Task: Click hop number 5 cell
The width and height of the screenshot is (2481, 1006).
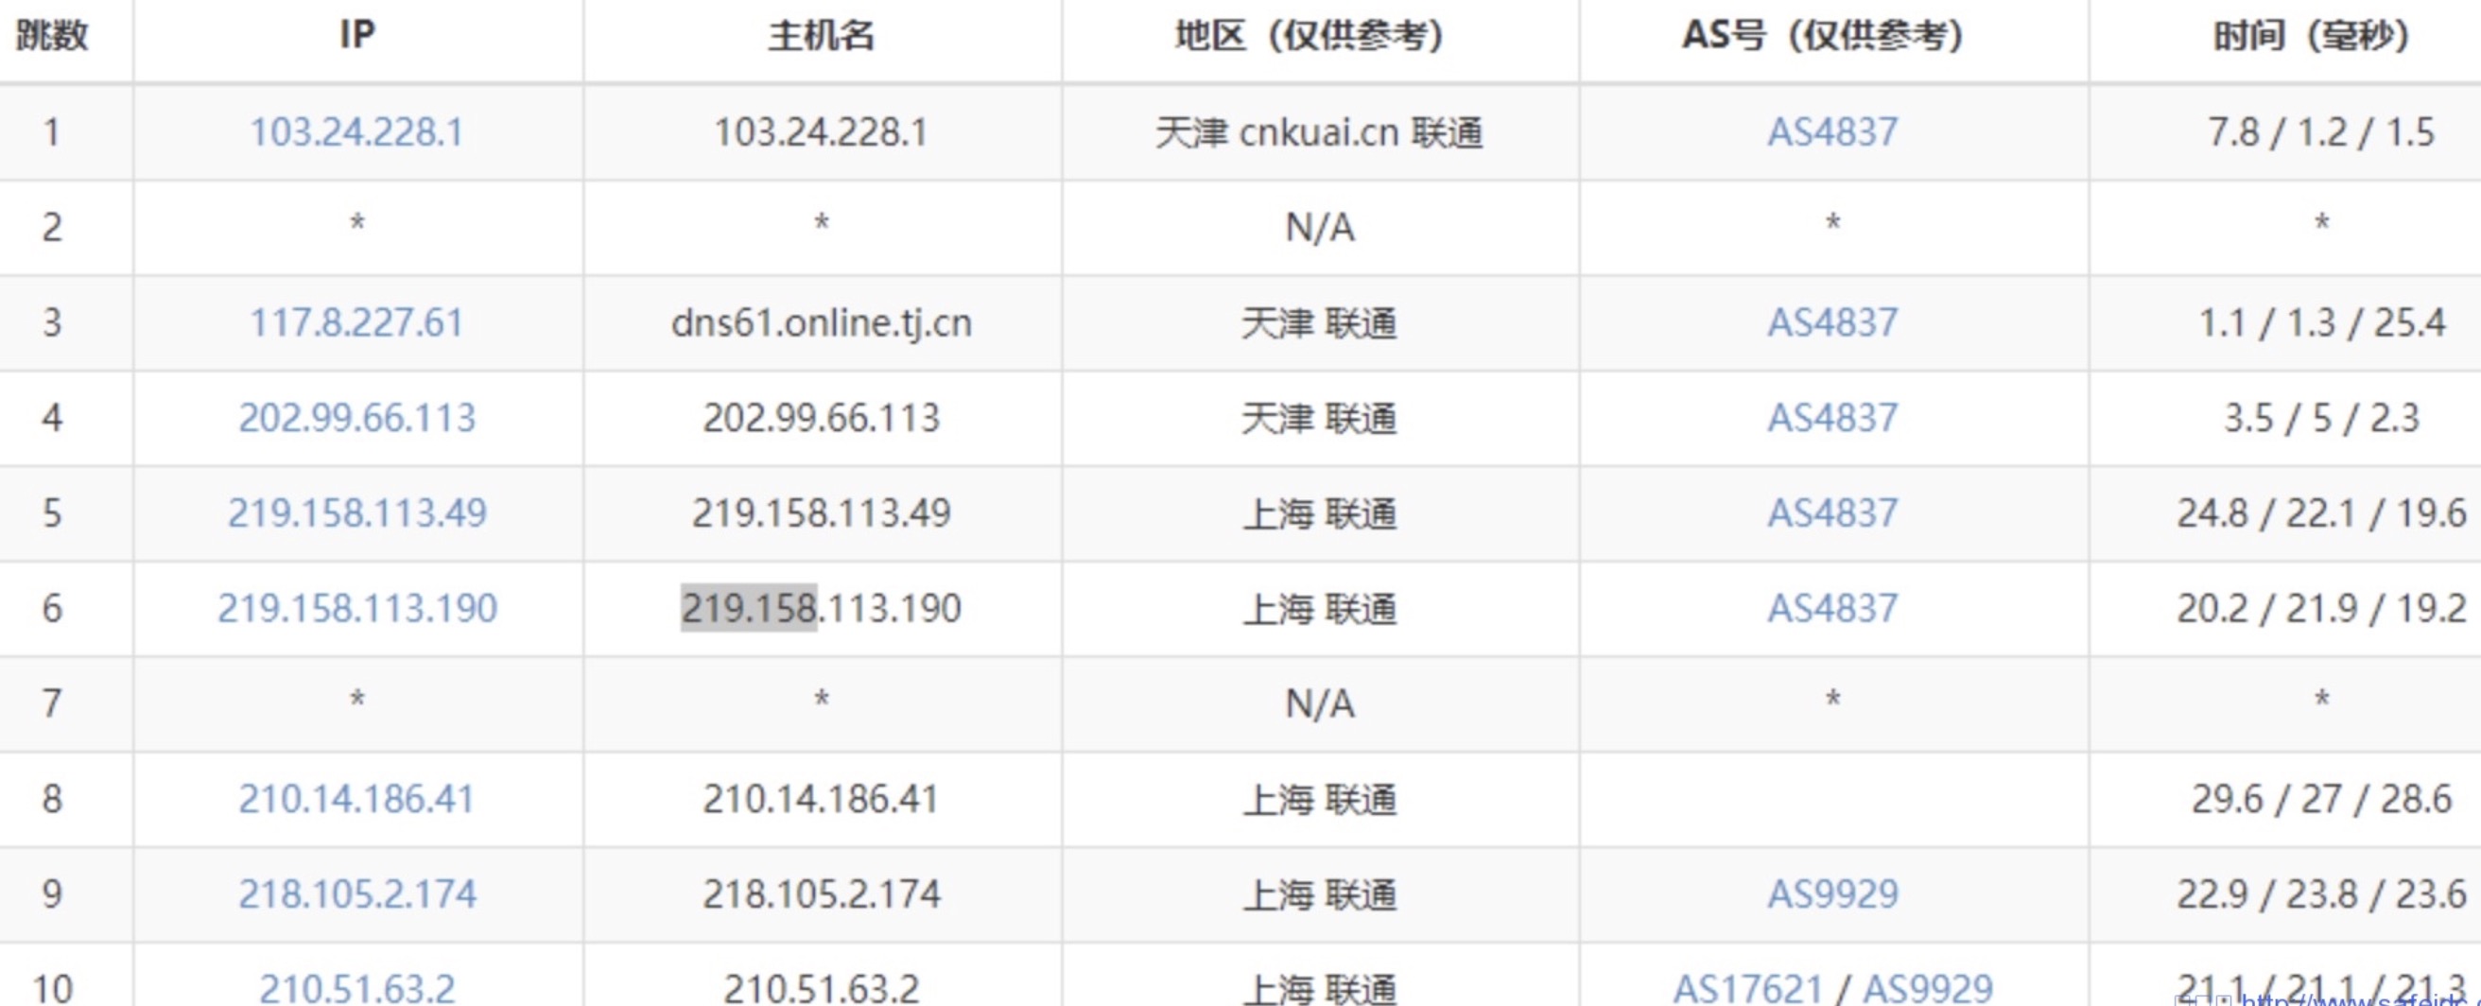Action: 52,513
